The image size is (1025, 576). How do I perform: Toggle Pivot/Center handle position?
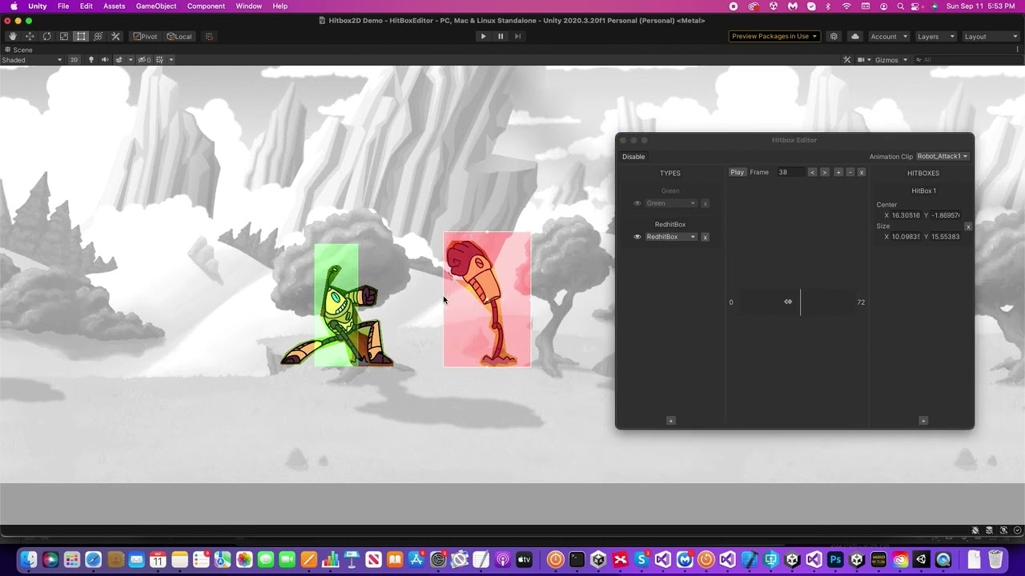pyautogui.click(x=146, y=36)
